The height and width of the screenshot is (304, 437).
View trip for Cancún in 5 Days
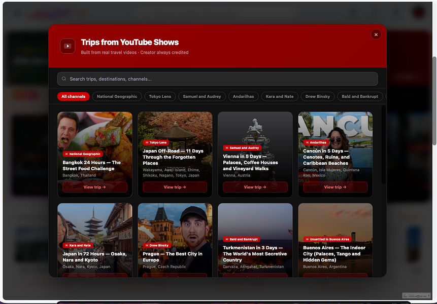point(335,187)
